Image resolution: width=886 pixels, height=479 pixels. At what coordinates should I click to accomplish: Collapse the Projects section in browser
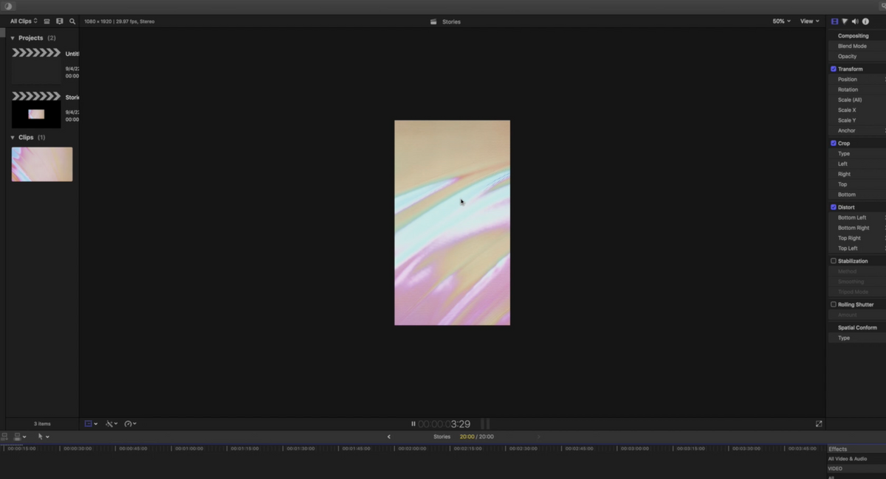point(13,38)
